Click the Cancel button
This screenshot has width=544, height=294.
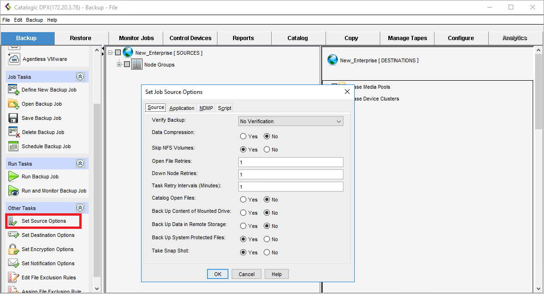click(247, 274)
